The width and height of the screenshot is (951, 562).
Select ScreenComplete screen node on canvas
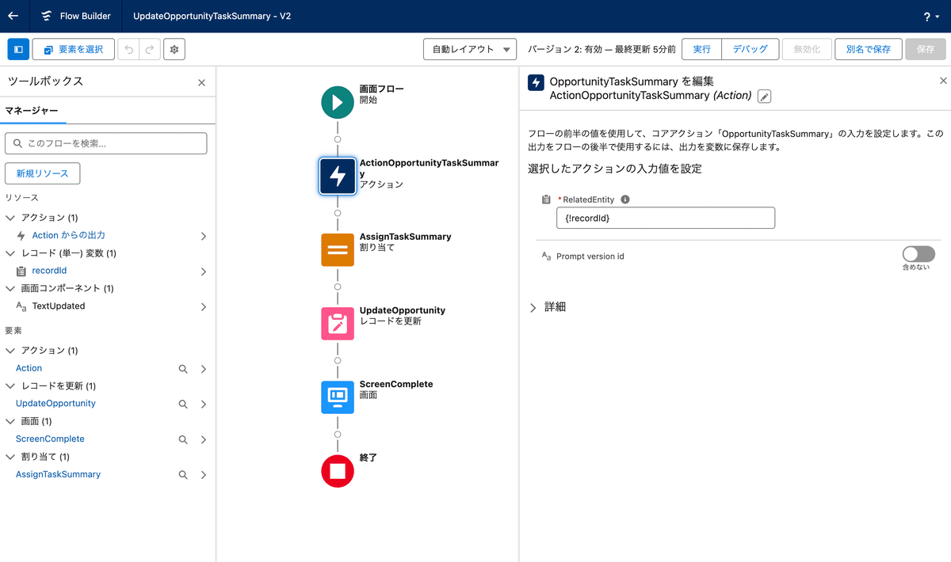[x=338, y=397]
